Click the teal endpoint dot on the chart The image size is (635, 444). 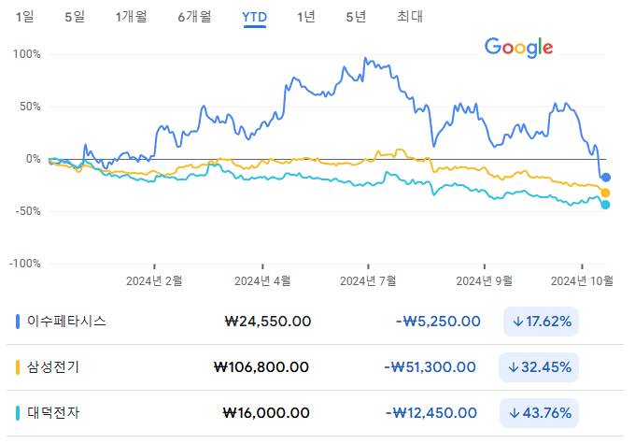click(x=605, y=205)
